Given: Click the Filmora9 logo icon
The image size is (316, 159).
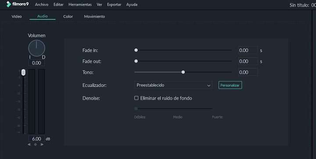Looking at the screenshot, I should (x=8, y=4).
